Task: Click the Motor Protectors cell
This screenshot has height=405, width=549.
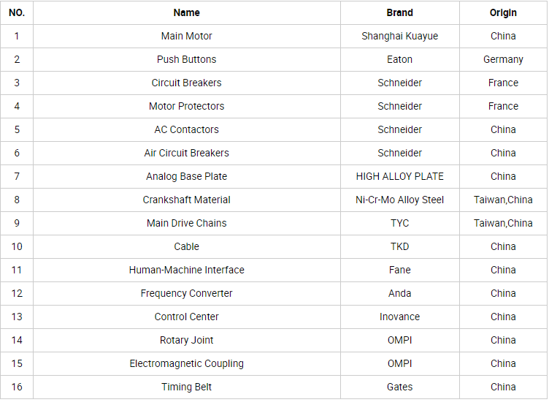Action: tap(187, 106)
